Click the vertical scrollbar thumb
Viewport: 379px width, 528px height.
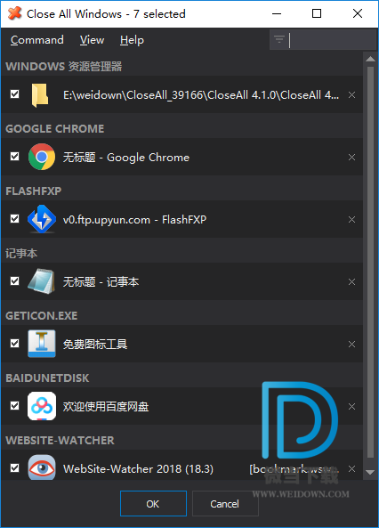click(370, 263)
